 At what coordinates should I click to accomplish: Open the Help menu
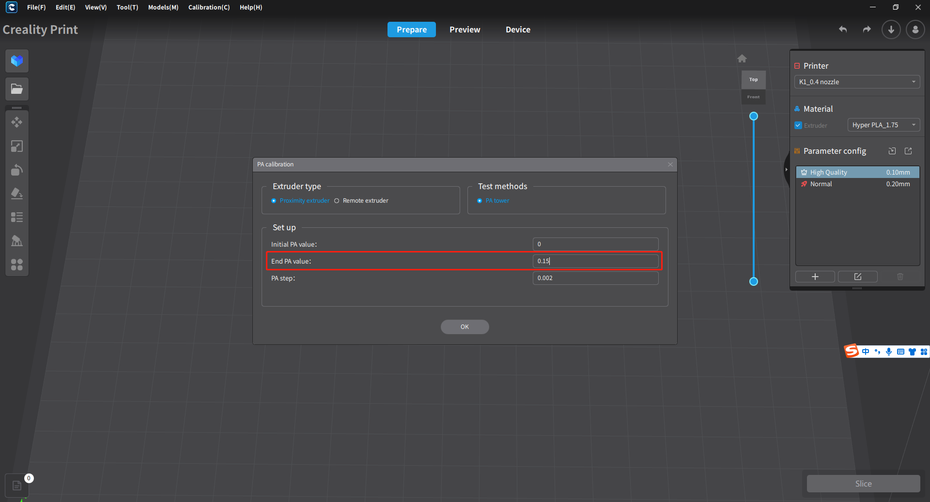pyautogui.click(x=251, y=7)
